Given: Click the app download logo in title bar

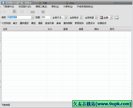Looking at the screenshot, I should point(3,3).
